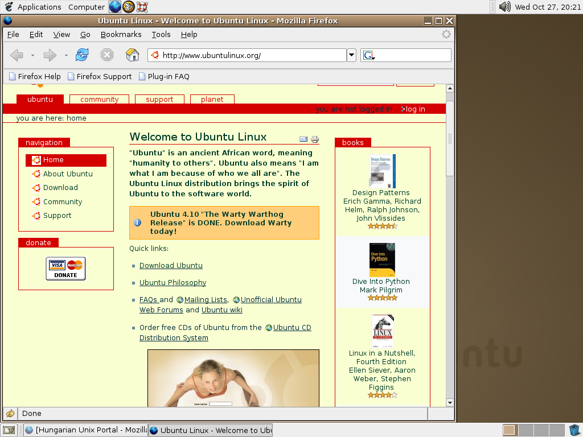Switch to the community tab
Screen dimensions: 583x437
tap(99, 99)
